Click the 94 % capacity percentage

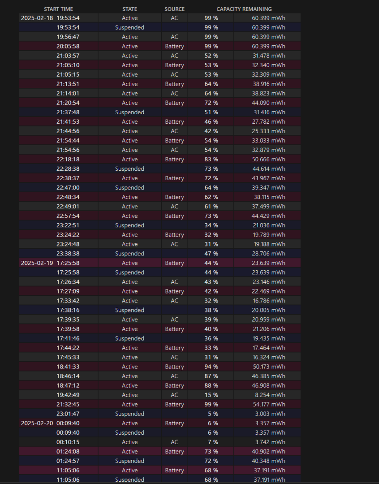coord(211,367)
